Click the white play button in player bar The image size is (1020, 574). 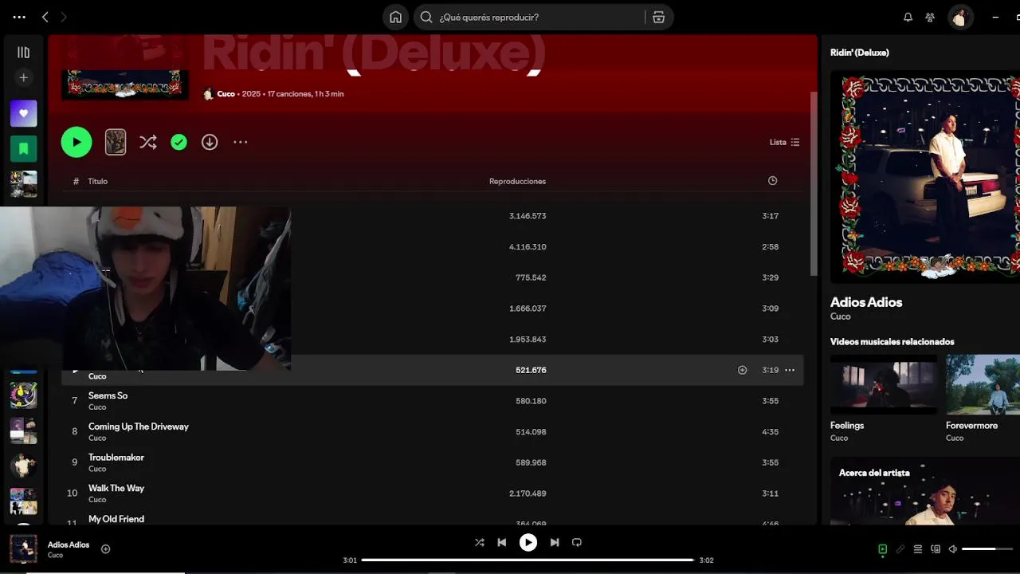(528, 542)
